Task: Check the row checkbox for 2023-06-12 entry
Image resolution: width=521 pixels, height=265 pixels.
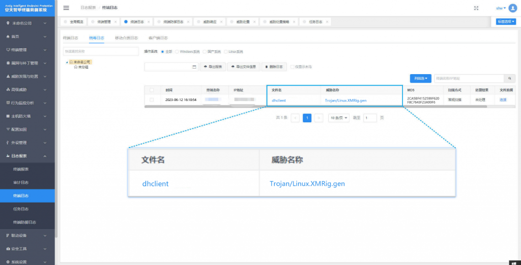Action: (152, 100)
